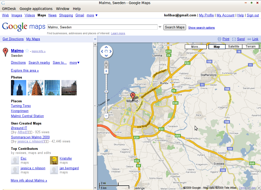Viewport: 261px width, 190px height.
Task: Open the Window menu
Action: click(63, 9)
